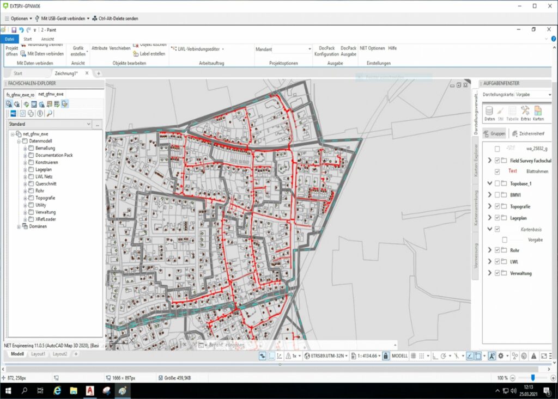Open the AutoCAD app in Windows taskbar
The image size is (558, 399).
[x=89, y=390]
